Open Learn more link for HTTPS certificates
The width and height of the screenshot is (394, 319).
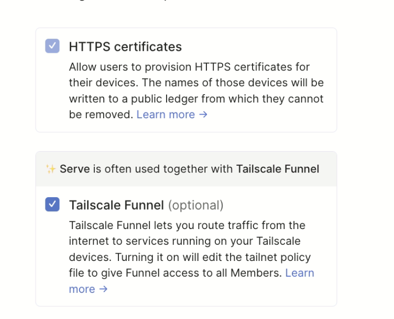pos(166,115)
